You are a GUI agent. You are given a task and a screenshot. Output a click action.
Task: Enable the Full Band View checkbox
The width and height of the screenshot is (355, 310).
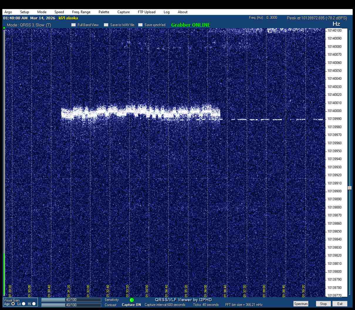click(x=74, y=25)
